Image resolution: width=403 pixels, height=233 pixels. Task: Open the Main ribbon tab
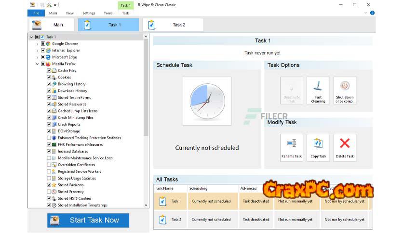point(53,13)
